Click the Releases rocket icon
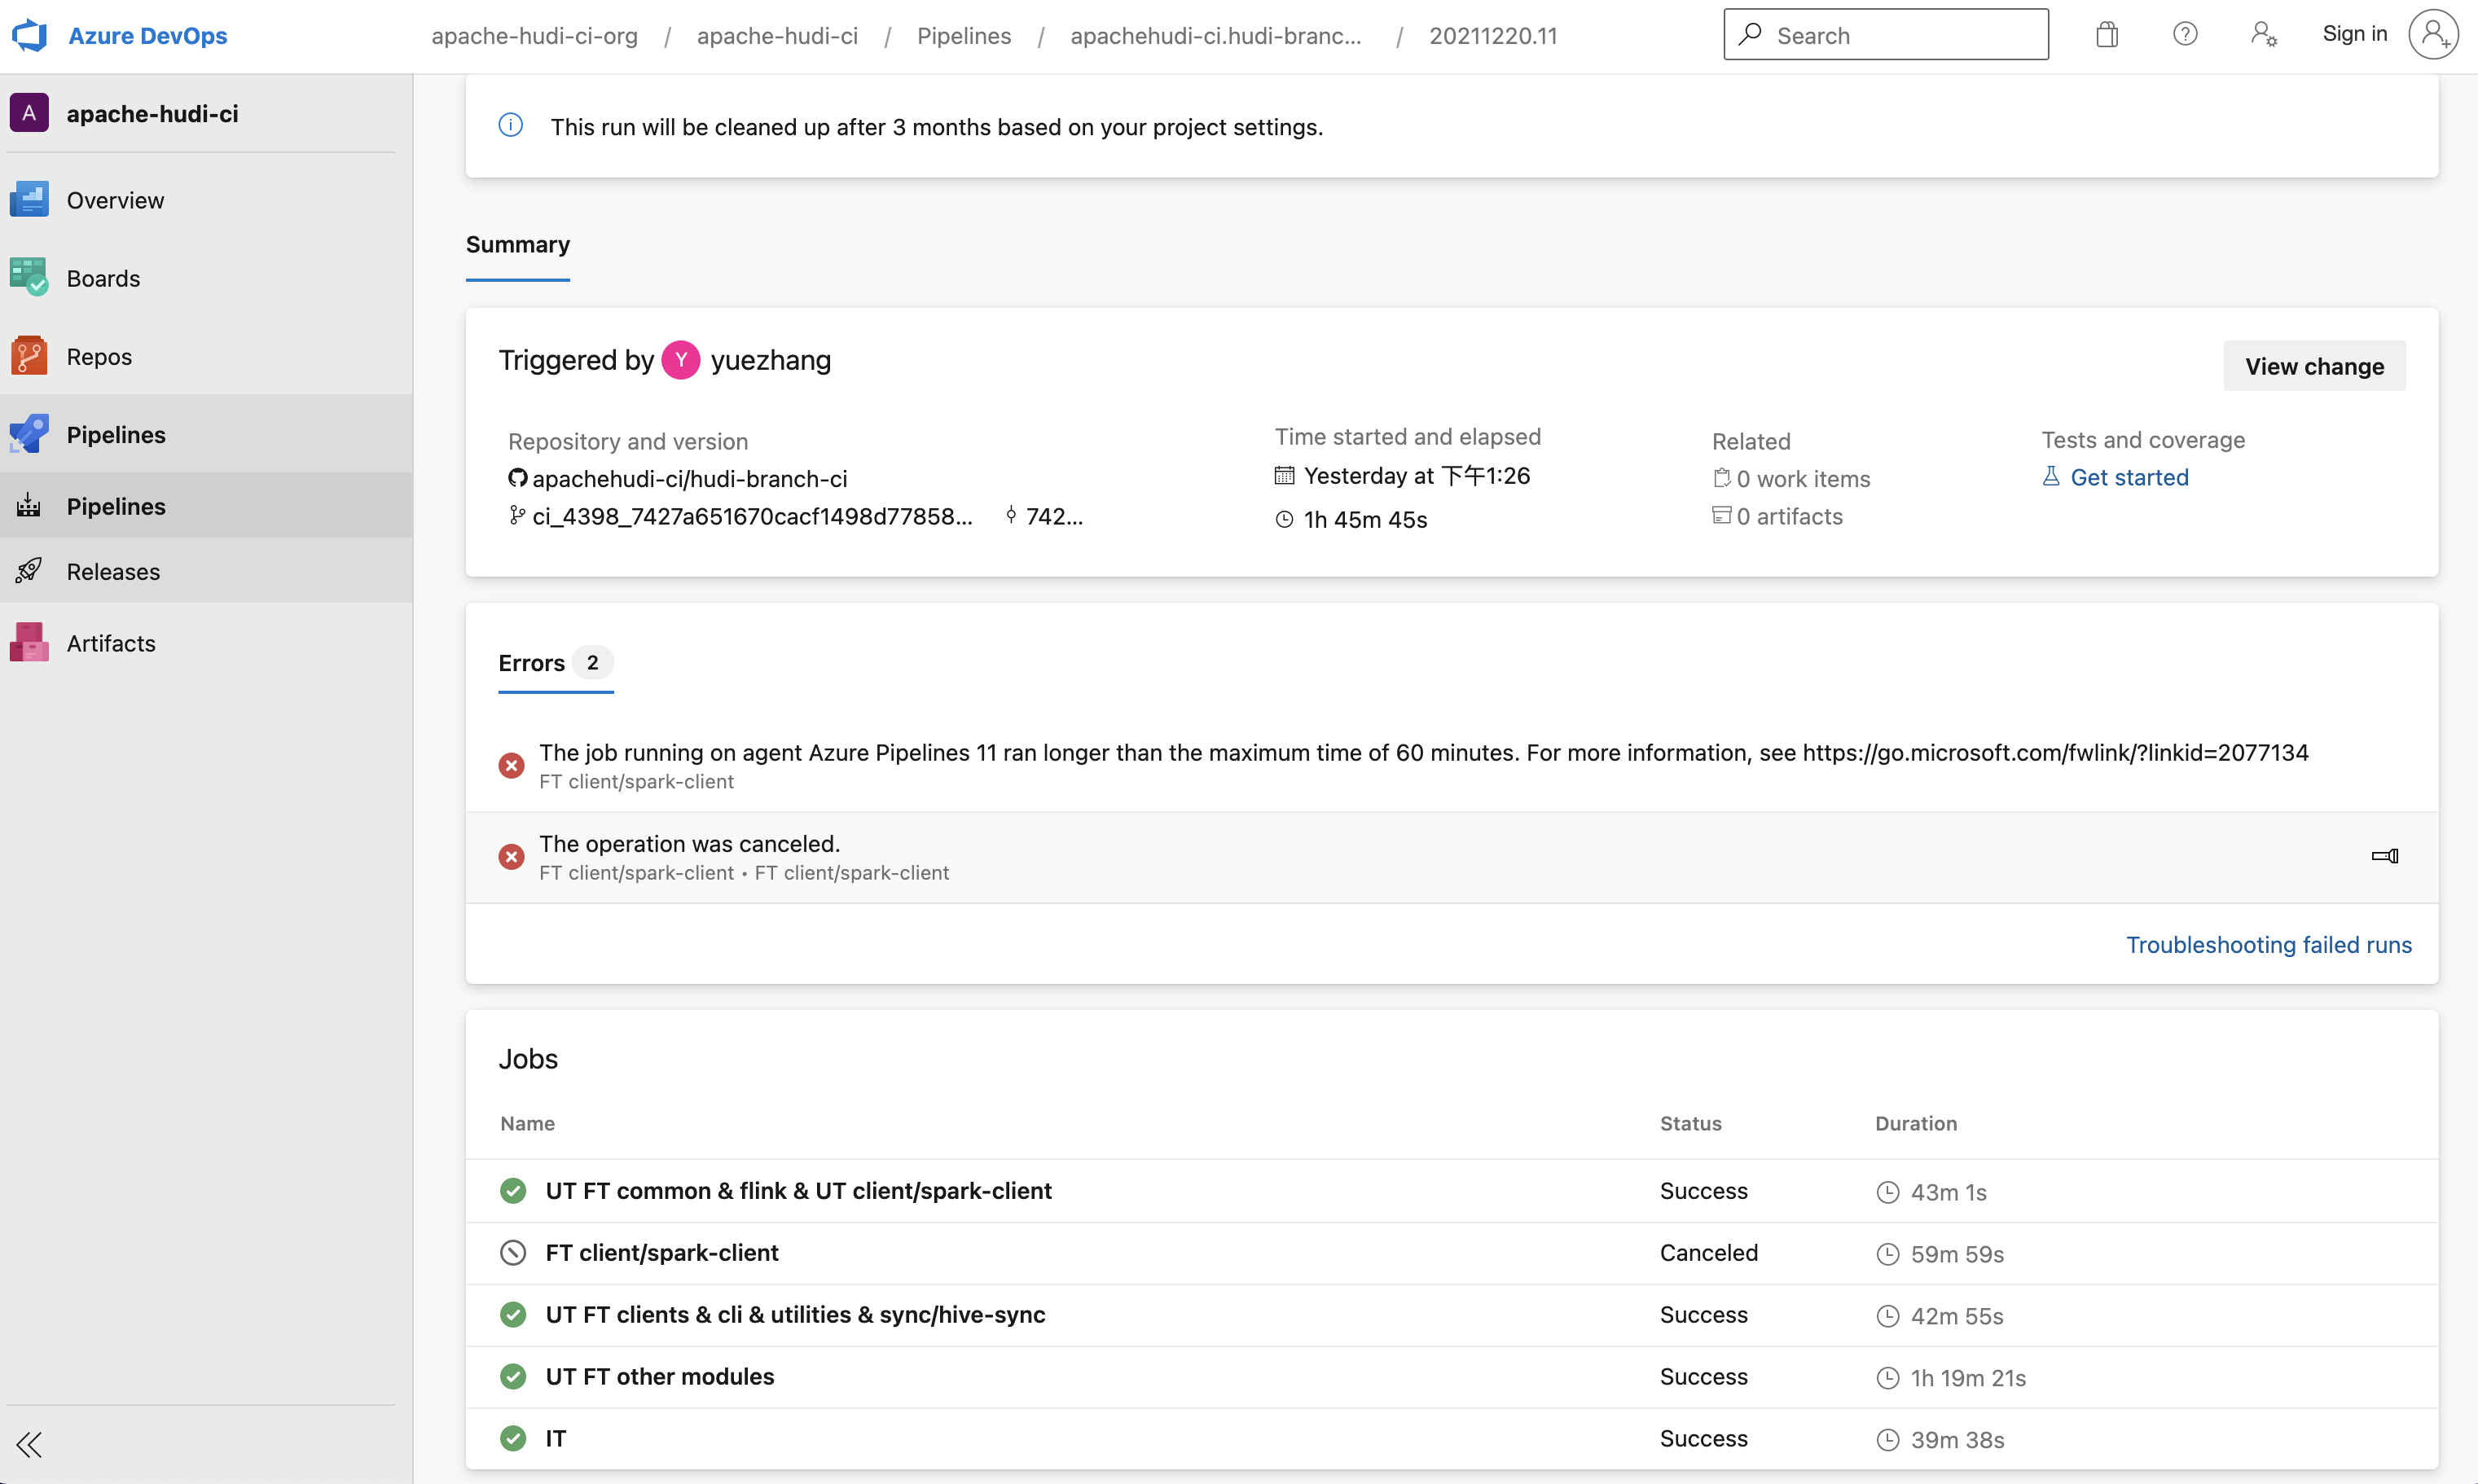The image size is (2478, 1484). pyautogui.click(x=29, y=571)
